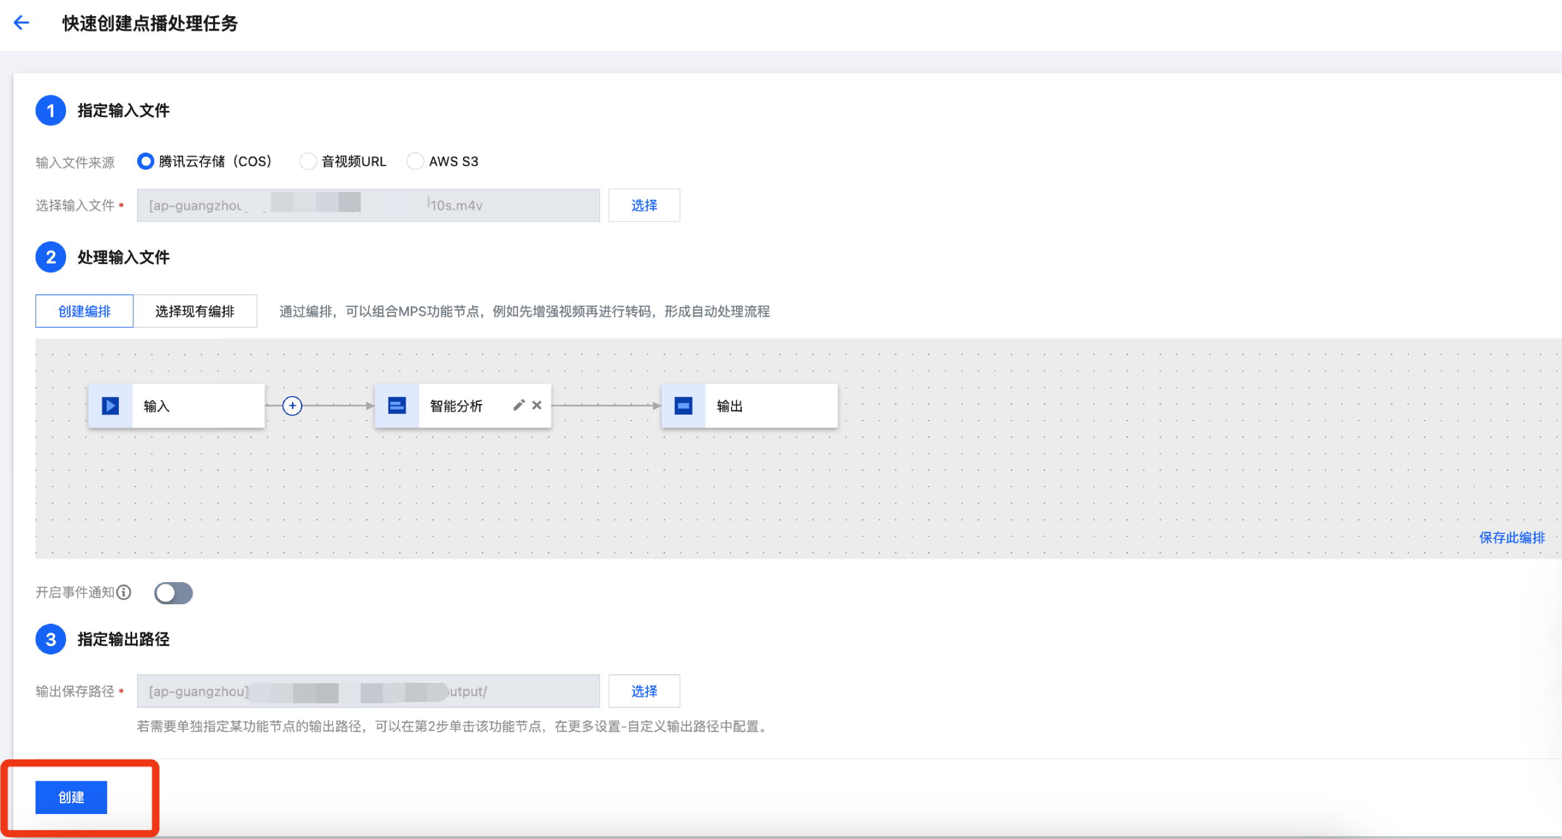Choose AWS S3 radio option
1562x839 pixels.
[x=415, y=161]
